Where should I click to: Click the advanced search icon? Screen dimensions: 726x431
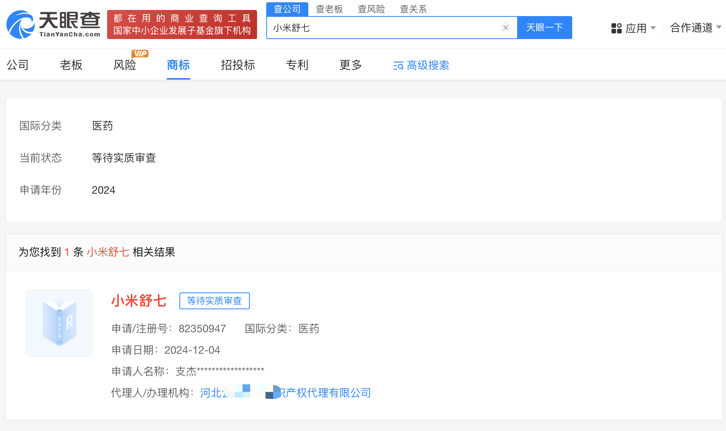398,66
